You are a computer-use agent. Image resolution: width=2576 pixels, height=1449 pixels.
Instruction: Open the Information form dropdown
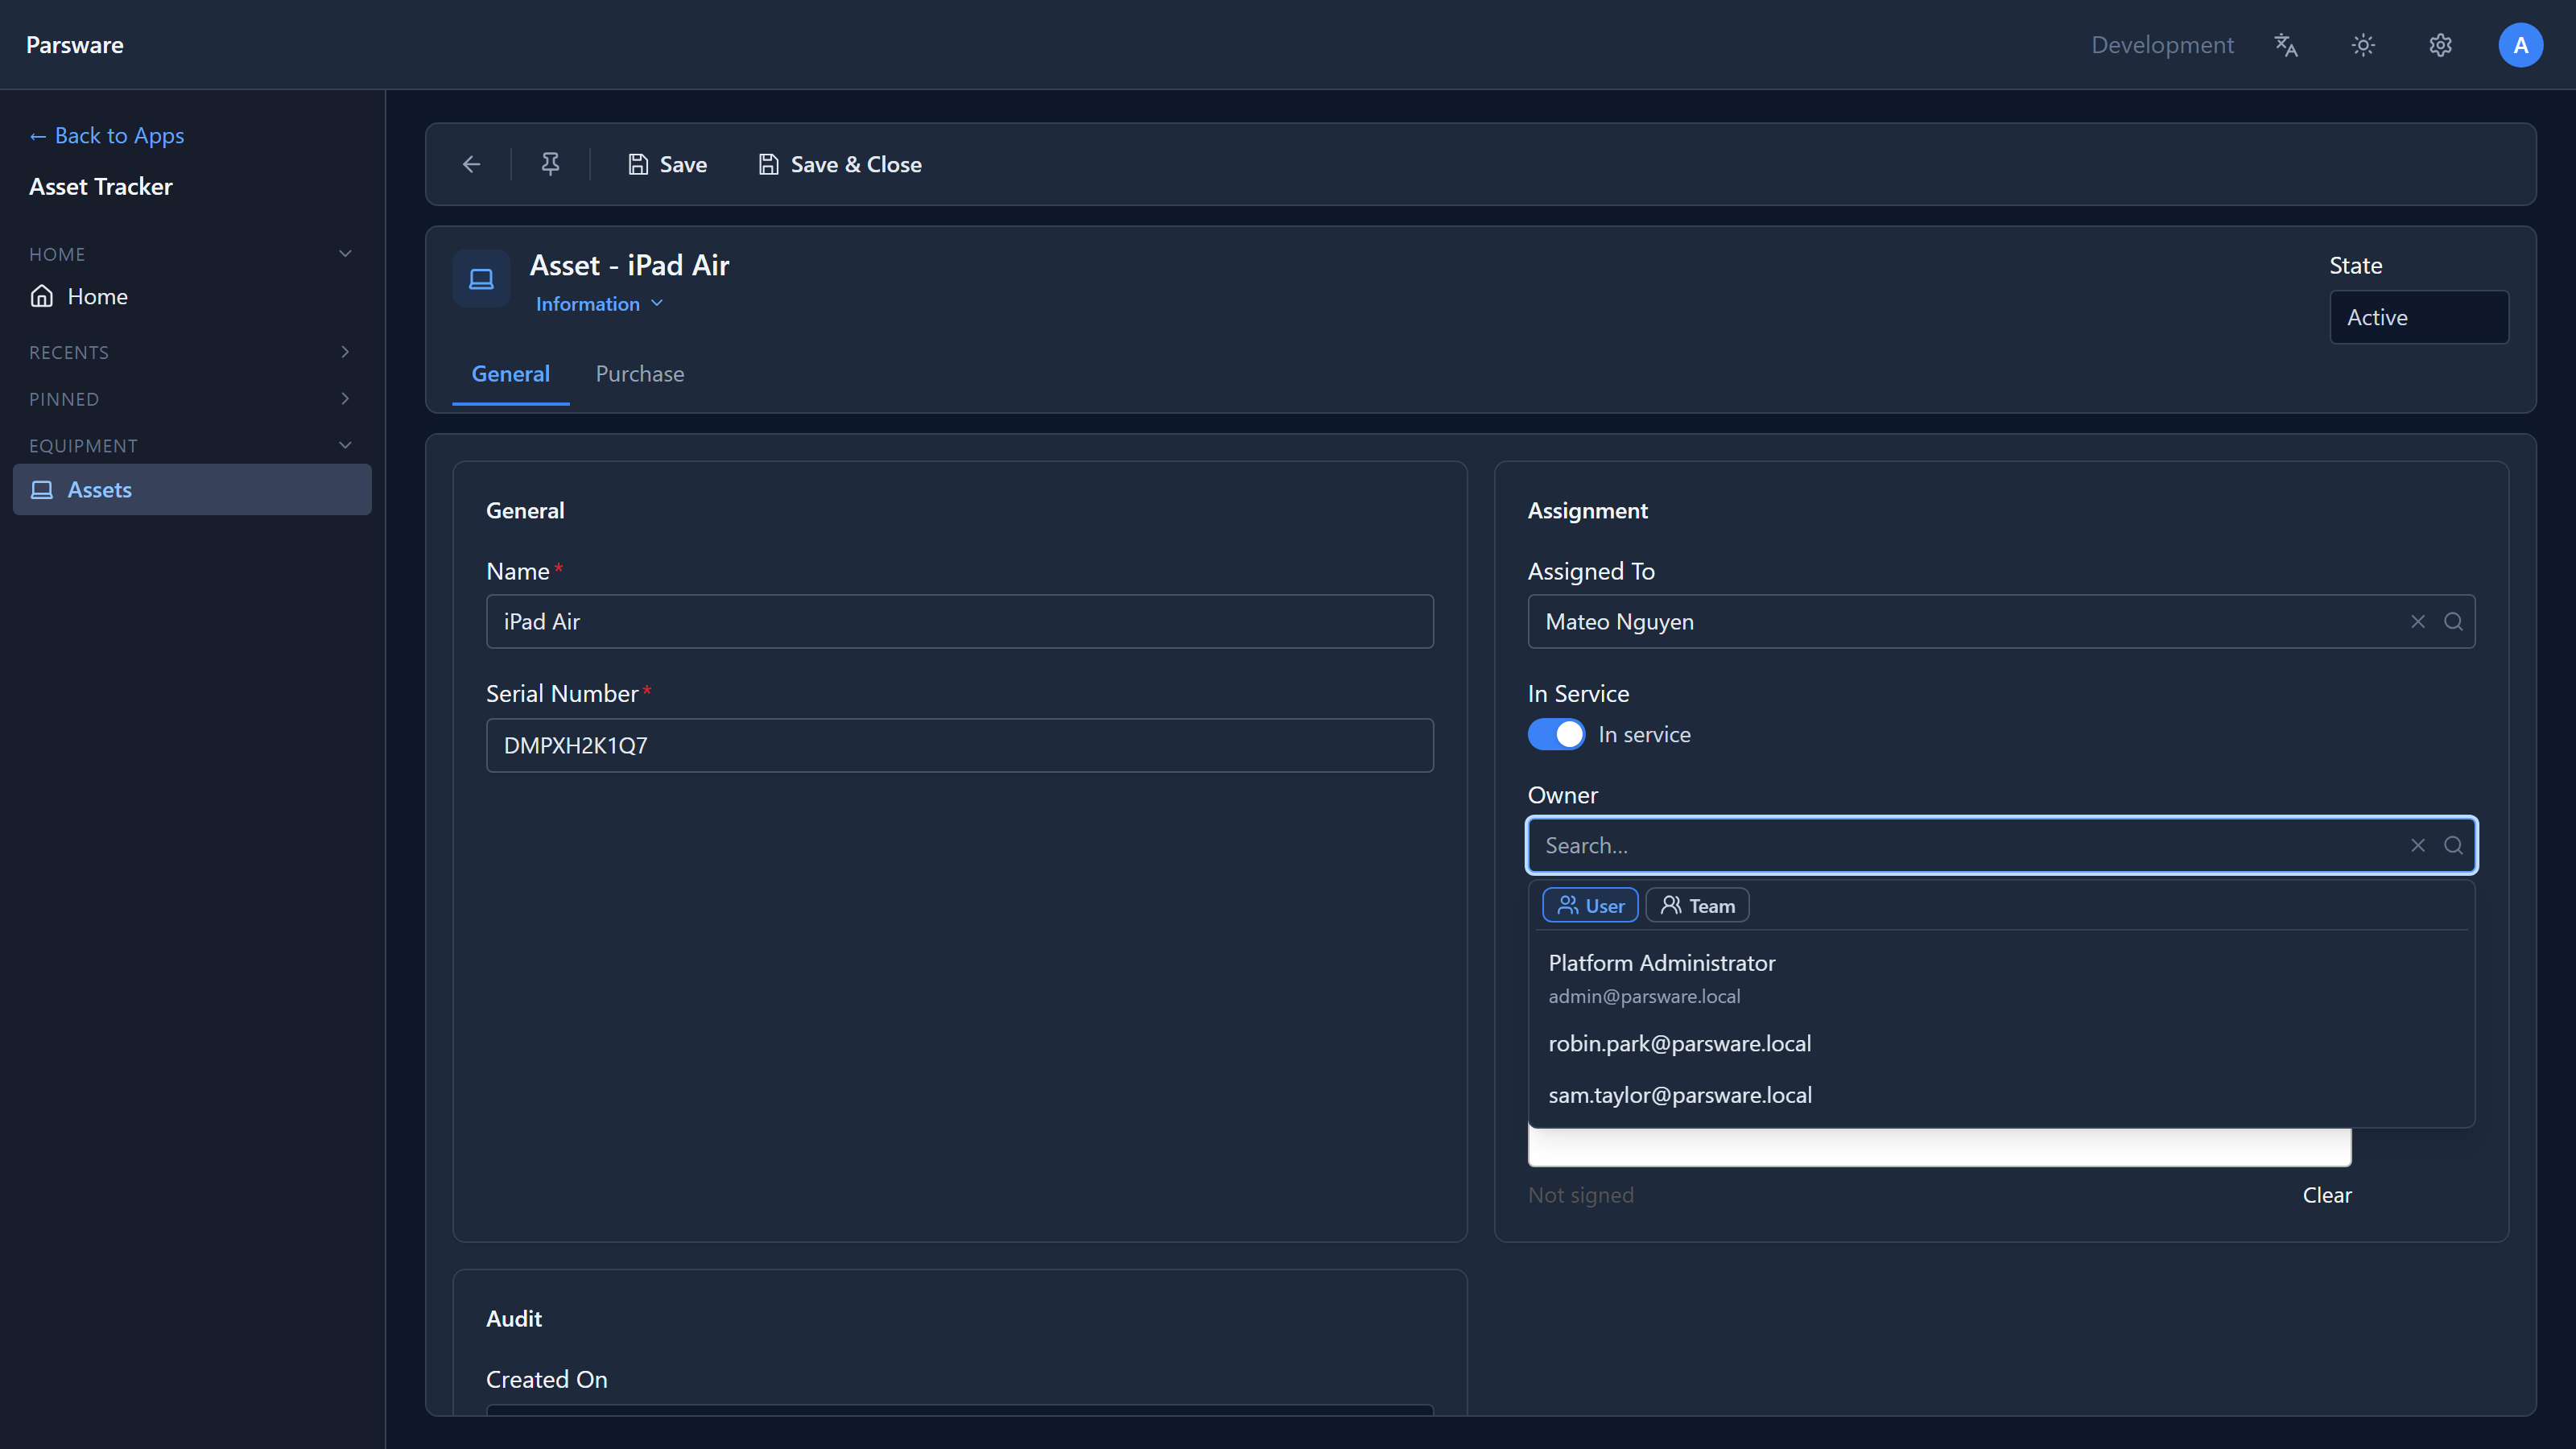(599, 304)
